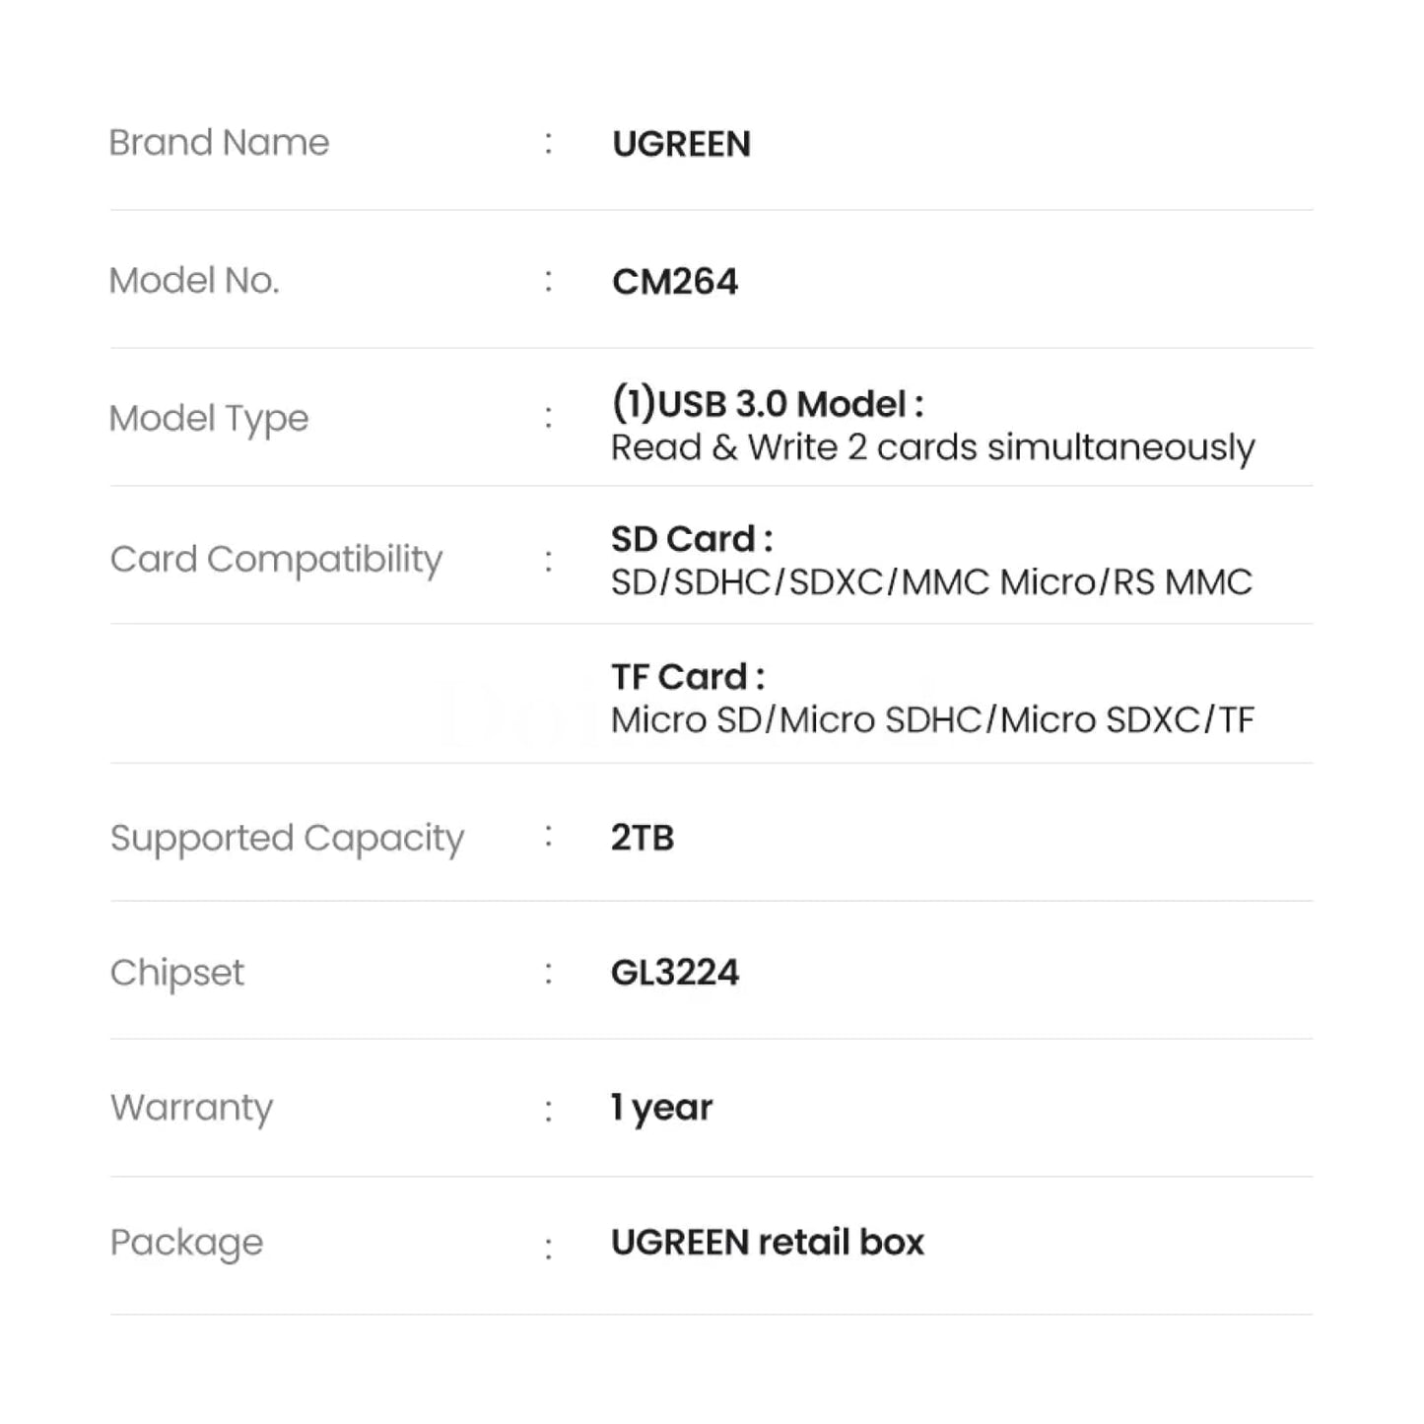Select the Read & Write 2 cards text
Image resolution: width=1424 pixels, height=1424 pixels.
pos(932,447)
